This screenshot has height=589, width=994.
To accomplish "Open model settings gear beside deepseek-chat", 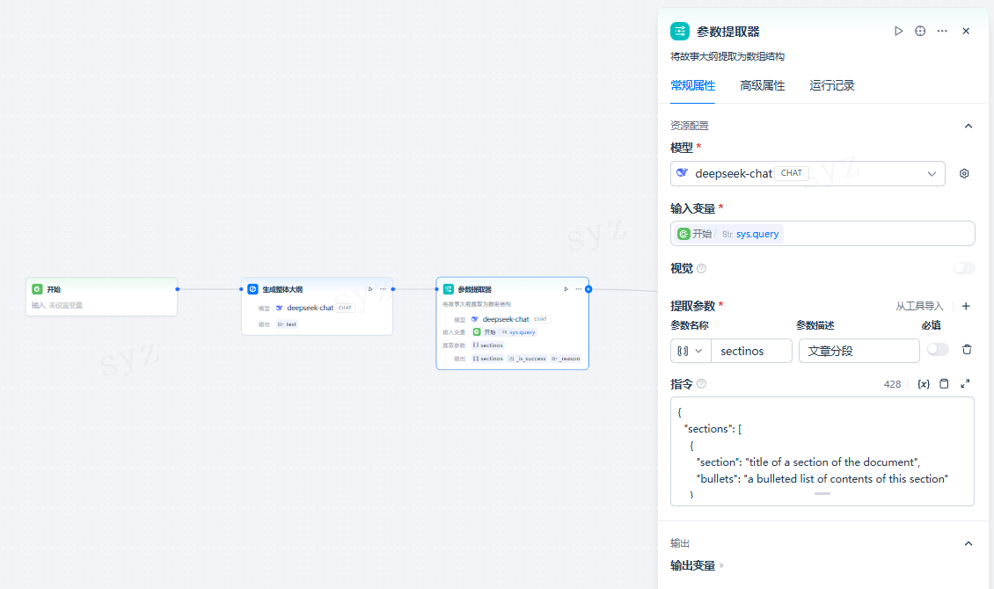I will [964, 173].
